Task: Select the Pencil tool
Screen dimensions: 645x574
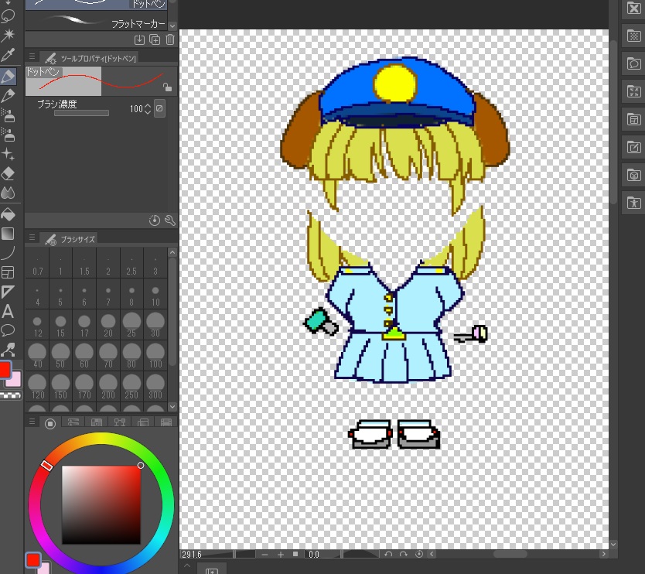Action: click(9, 95)
